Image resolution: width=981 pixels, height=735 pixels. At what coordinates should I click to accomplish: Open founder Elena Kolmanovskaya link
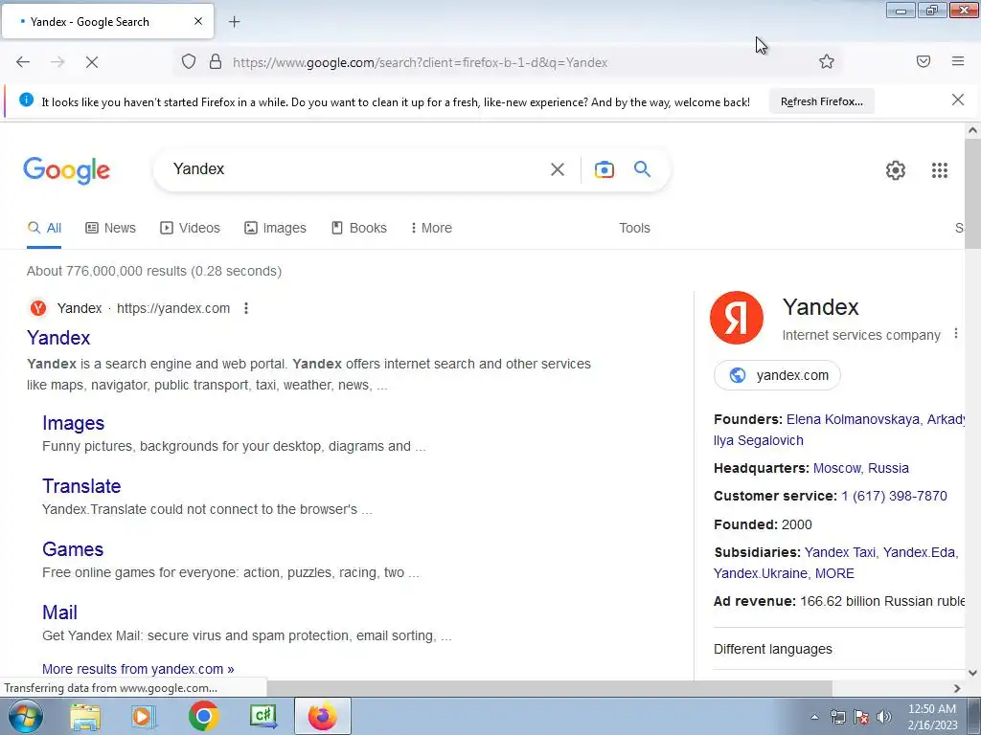pyautogui.click(x=853, y=419)
